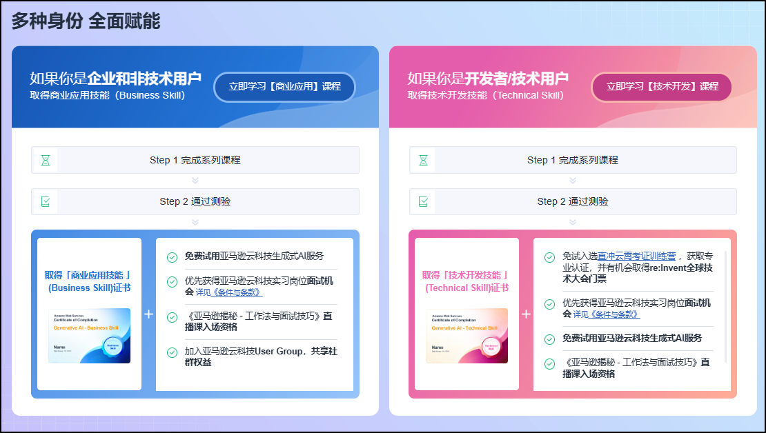Click checklist icon in Business Step 2 row
Image resolution: width=766 pixels, height=433 pixels.
coord(46,201)
